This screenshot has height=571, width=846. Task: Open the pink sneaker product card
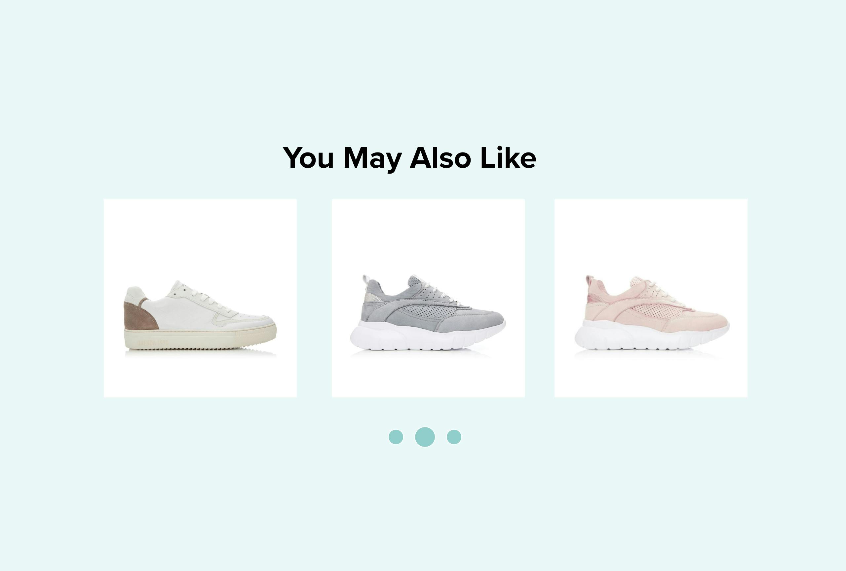651,298
